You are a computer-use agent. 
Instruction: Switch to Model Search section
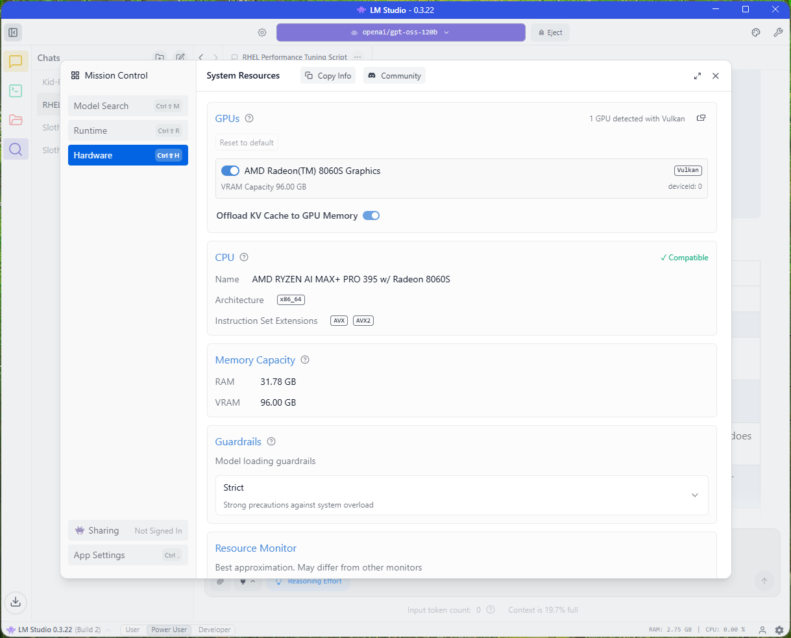[x=128, y=106]
